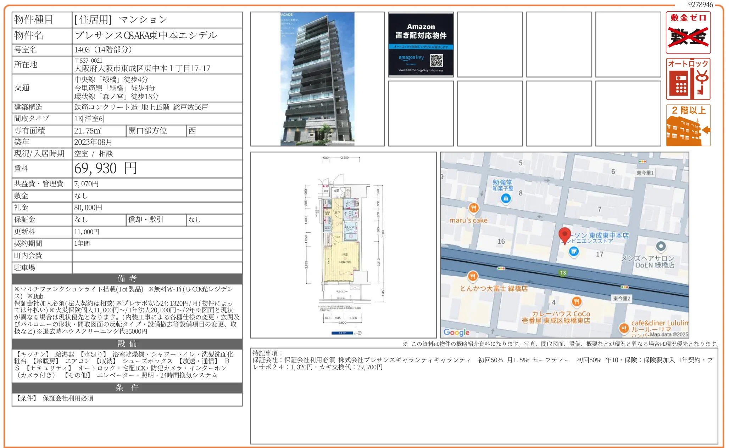Click the Amazon Key business URL text
The image size is (729, 448).
(421, 70)
